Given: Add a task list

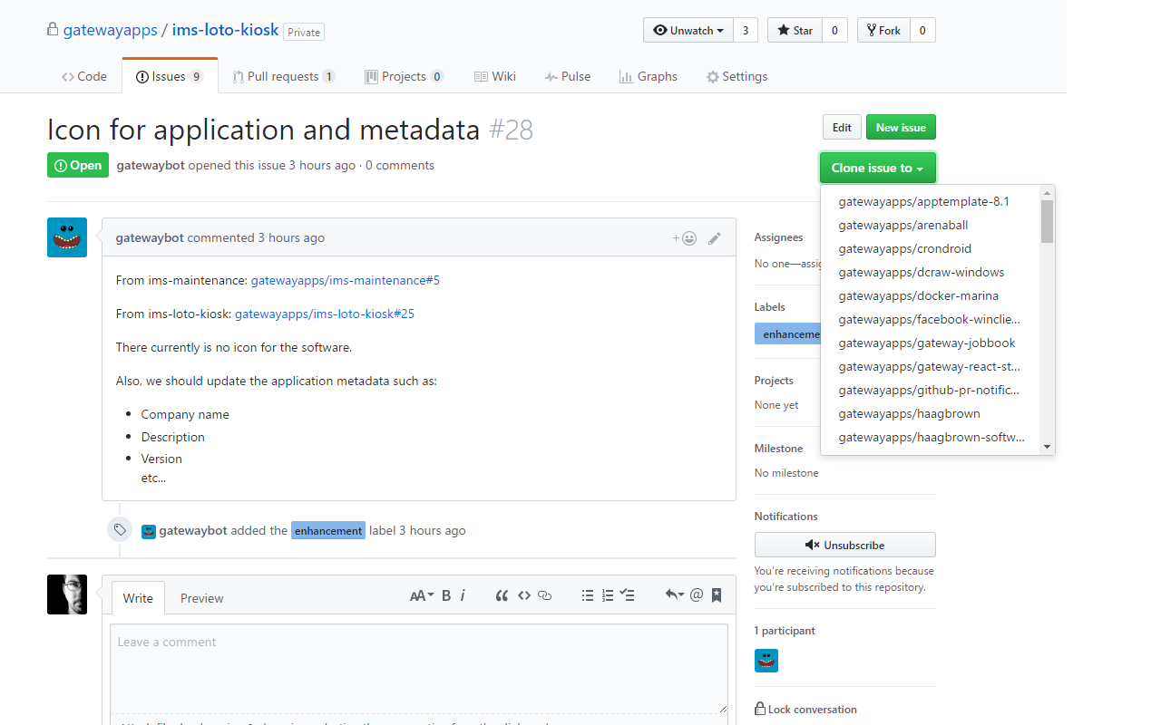Looking at the screenshot, I should (627, 595).
